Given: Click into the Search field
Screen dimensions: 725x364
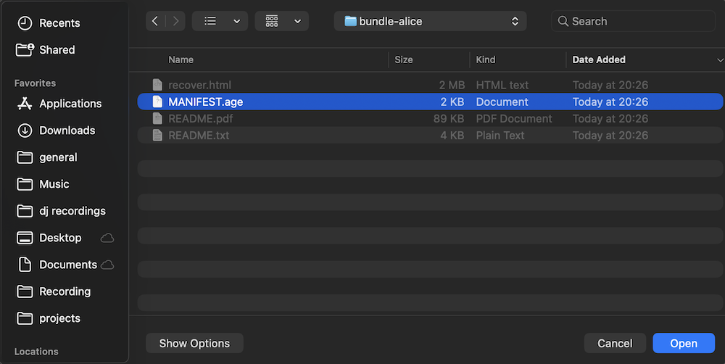Looking at the screenshot, I should (634, 21).
